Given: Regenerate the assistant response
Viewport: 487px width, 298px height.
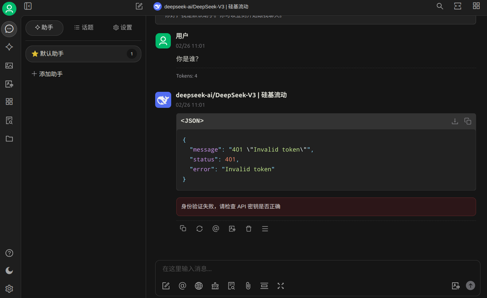Looking at the screenshot, I should tap(199, 229).
